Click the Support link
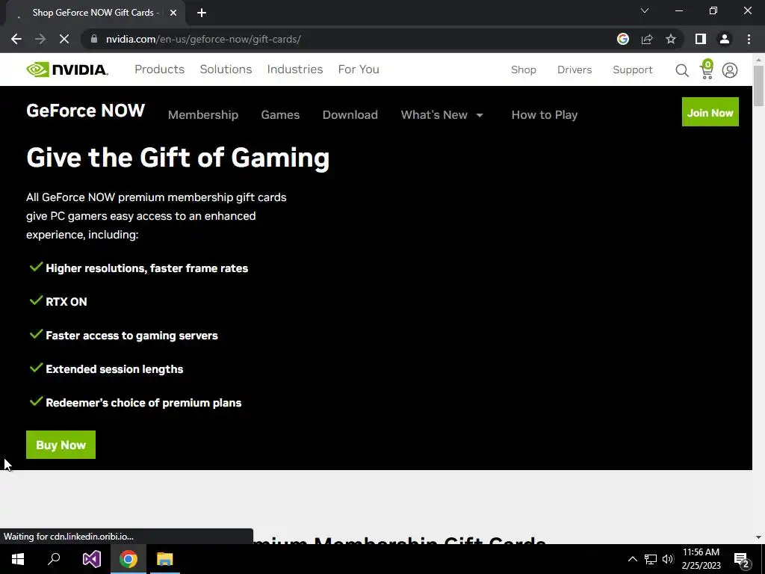 (x=633, y=70)
